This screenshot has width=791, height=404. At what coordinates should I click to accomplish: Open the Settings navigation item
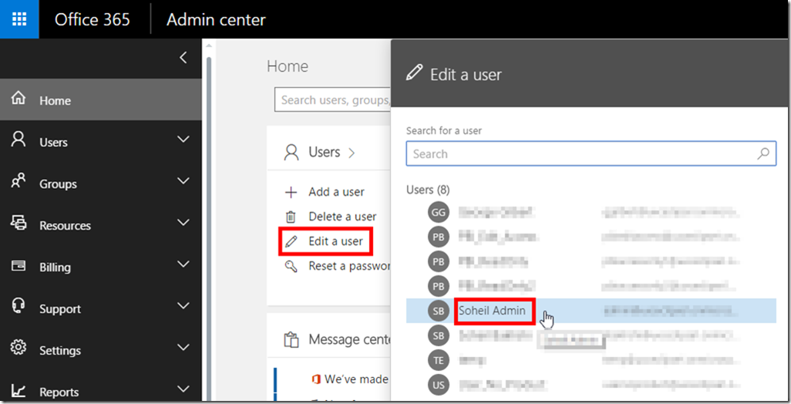[101, 350]
